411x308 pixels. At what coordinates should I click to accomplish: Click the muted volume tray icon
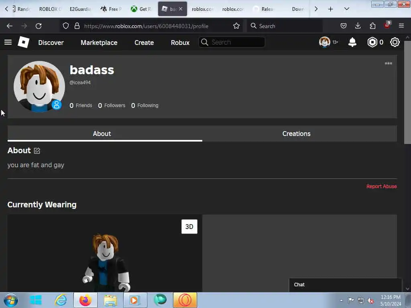[370, 300]
